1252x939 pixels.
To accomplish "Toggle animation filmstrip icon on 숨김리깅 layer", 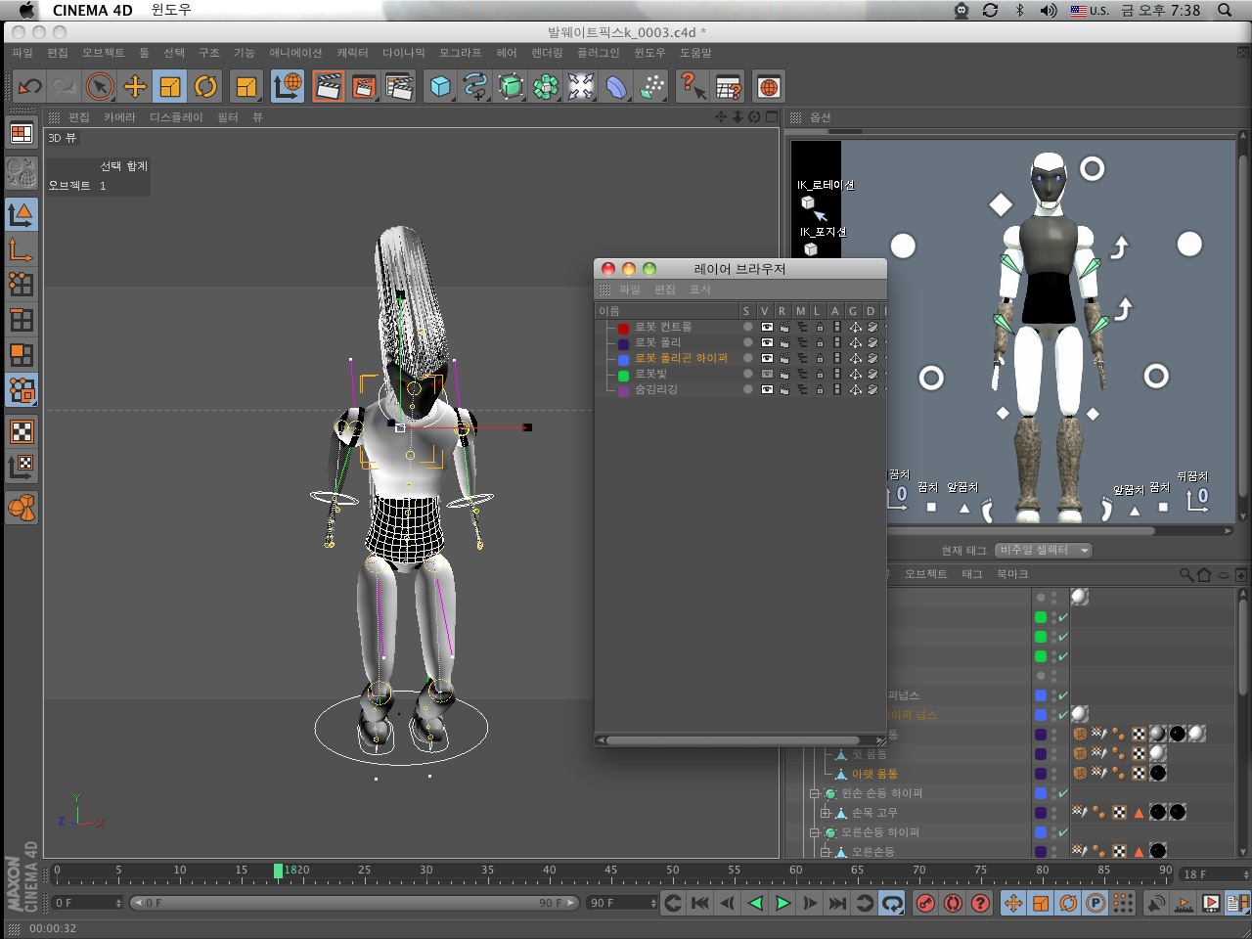I will [x=836, y=389].
